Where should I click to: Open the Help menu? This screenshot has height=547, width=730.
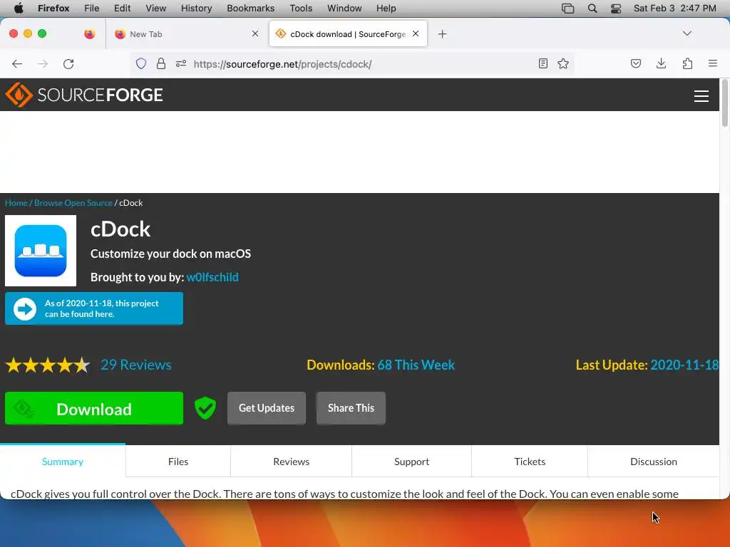coord(386,9)
